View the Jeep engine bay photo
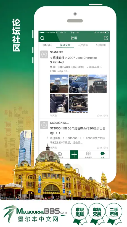The image size is (127, 227). [x=78, y=103]
